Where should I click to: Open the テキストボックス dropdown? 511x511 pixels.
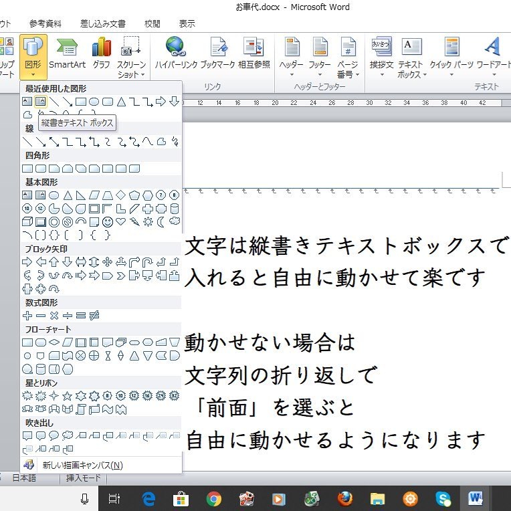click(x=411, y=57)
